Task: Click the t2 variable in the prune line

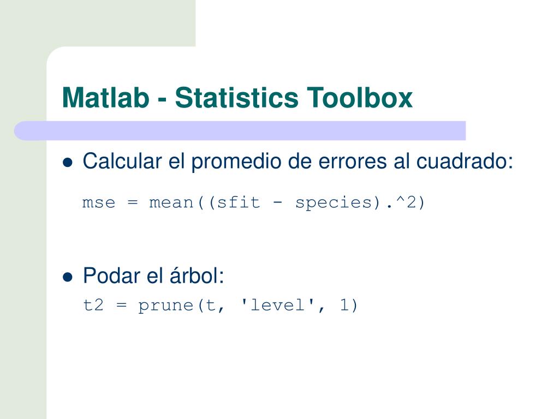Action: click(93, 305)
